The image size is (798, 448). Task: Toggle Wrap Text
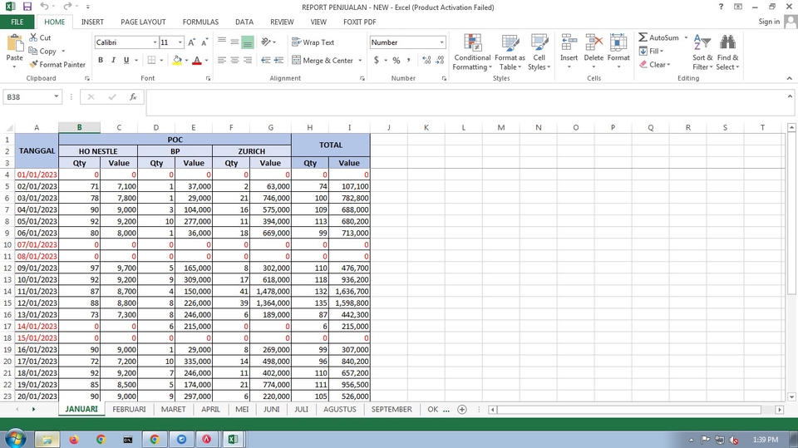tap(313, 42)
